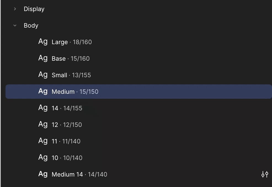Click the Display group label
Screen dimensions: 272x187
point(34,9)
